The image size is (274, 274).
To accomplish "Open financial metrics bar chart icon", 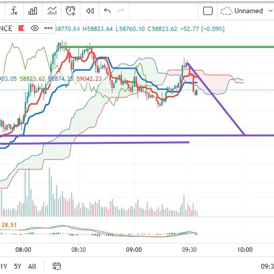I will pos(33,11).
